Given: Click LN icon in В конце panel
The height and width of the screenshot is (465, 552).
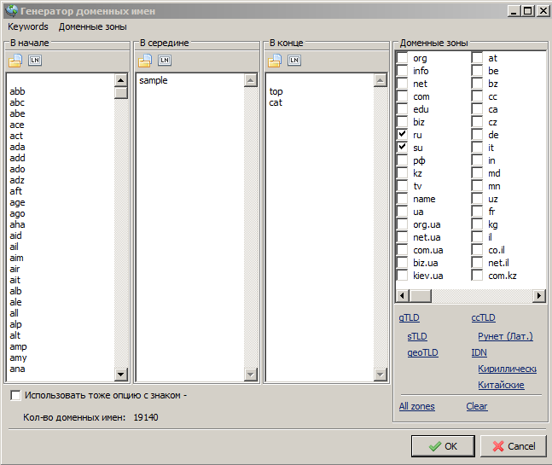Looking at the screenshot, I should click(x=294, y=61).
